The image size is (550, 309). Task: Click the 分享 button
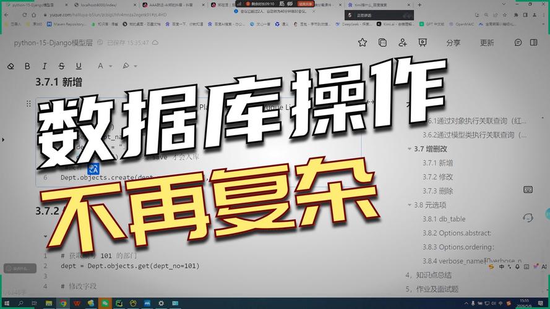pos(453,43)
